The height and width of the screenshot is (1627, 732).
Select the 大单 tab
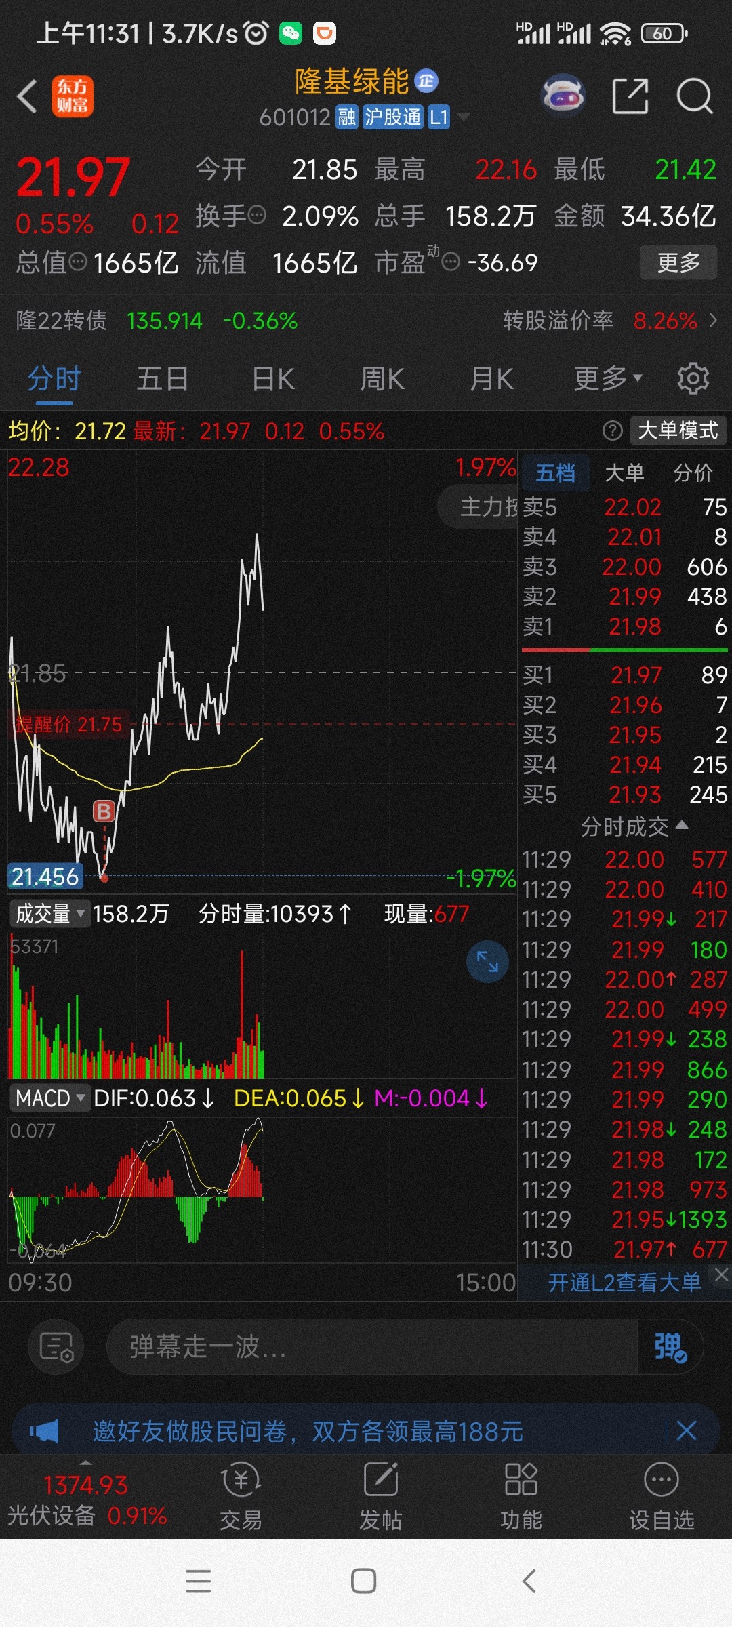point(624,473)
